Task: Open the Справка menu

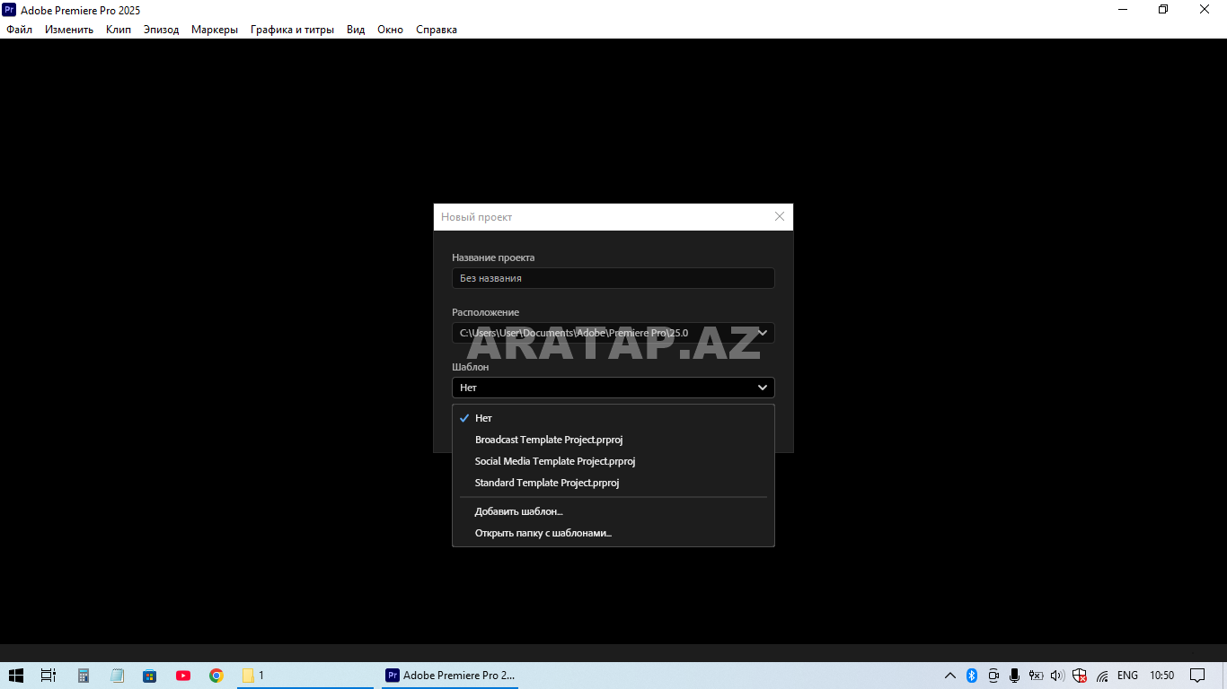Action: click(x=437, y=30)
